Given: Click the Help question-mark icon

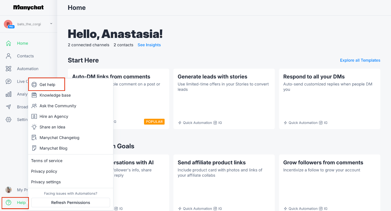Looking at the screenshot, I should point(8,203).
